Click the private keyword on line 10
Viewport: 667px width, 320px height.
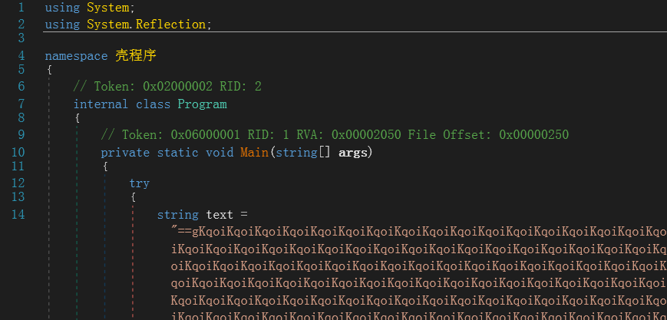tap(125, 152)
